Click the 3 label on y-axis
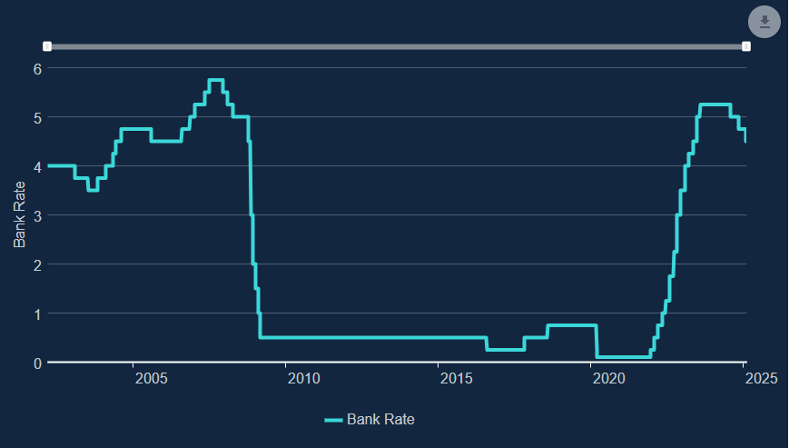789x448 pixels. pos(38,215)
